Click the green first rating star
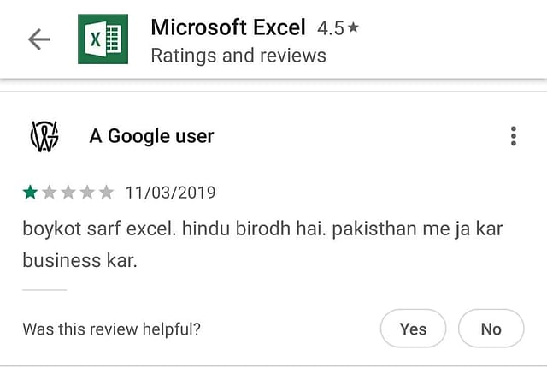547x374 pixels. [x=31, y=192]
